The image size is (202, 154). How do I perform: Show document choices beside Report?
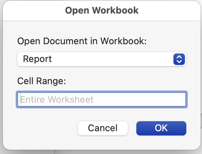point(179,59)
